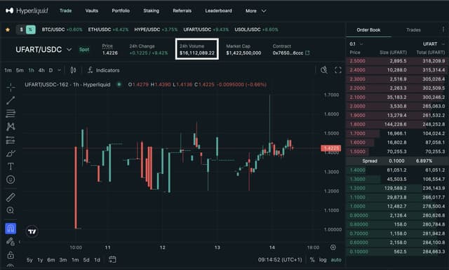Open the emoji sticker tool
This screenshot has height=270, width=449.
click(x=11, y=180)
